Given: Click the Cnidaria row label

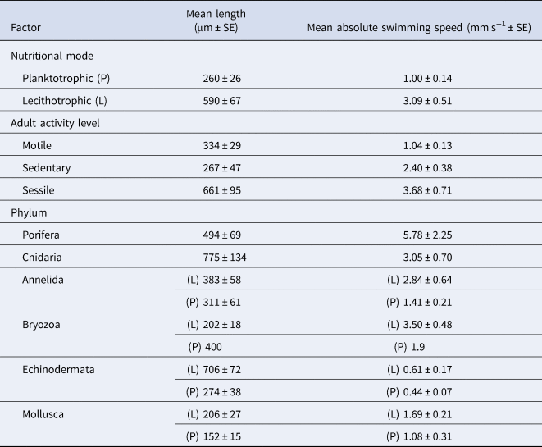Looking at the screenshot, I should click(44, 255).
